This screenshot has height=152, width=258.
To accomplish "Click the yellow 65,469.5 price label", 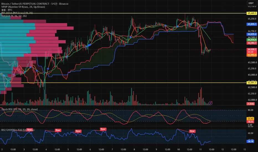I will click(x=252, y=13).
